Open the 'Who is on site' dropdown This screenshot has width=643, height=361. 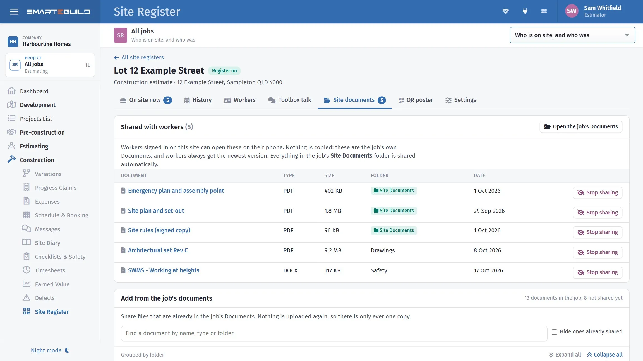572,35
